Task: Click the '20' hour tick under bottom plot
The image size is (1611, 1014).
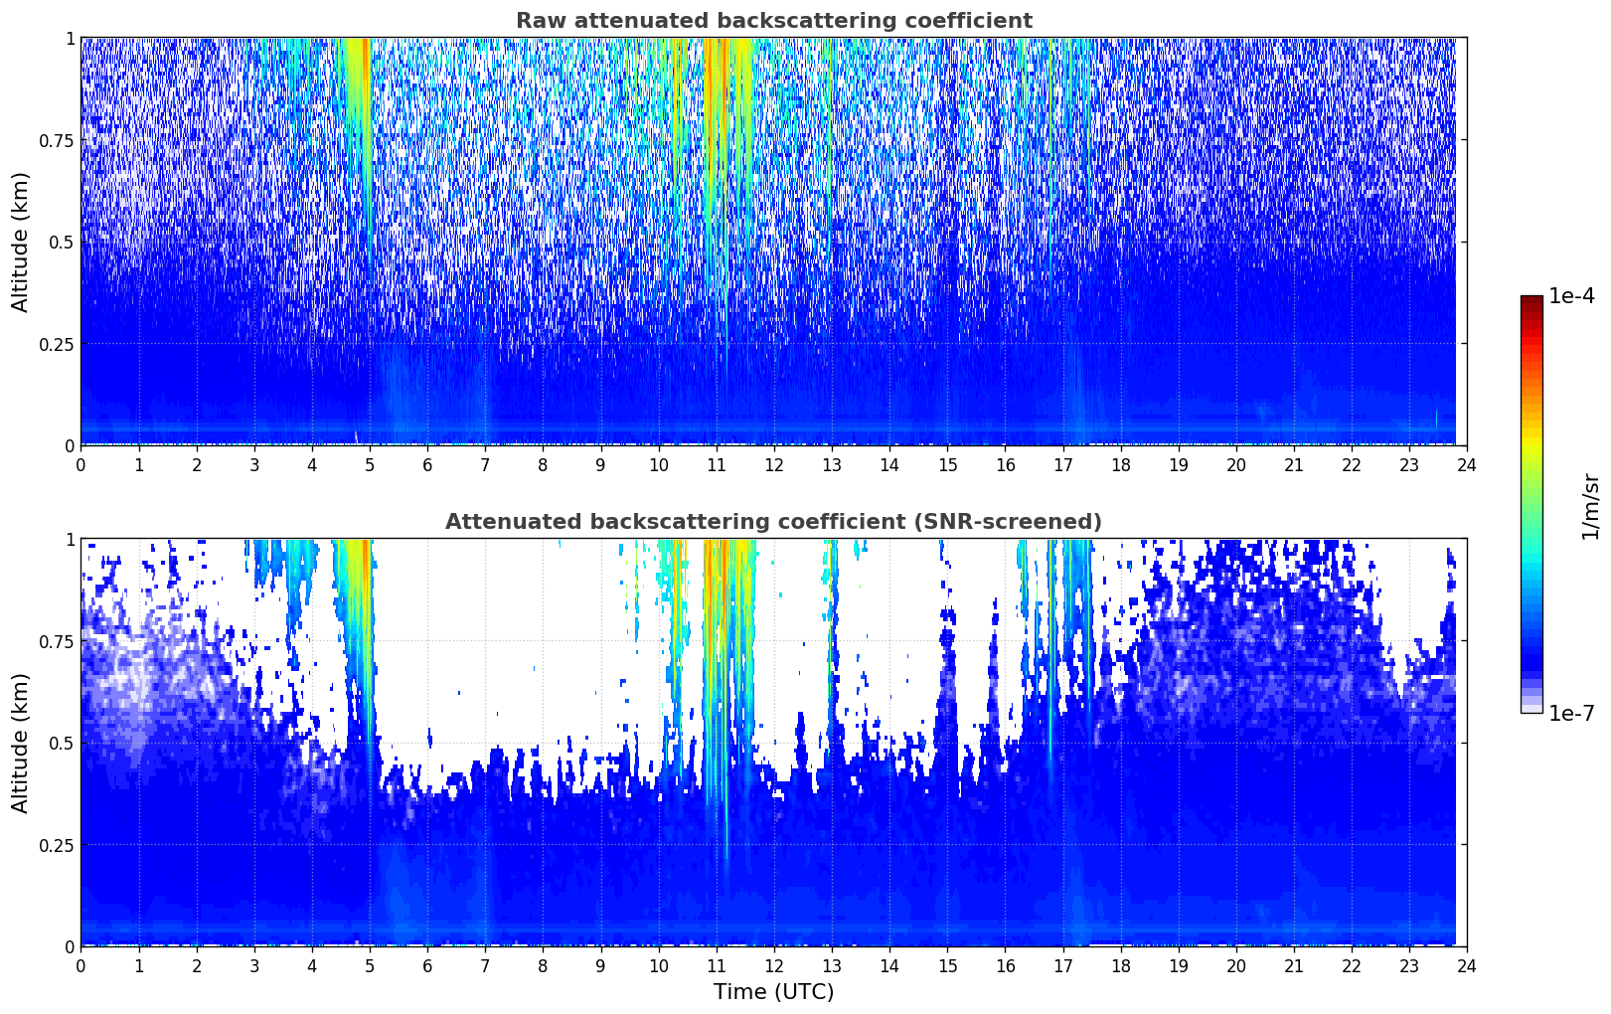Action: click(x=1236, y=965)
